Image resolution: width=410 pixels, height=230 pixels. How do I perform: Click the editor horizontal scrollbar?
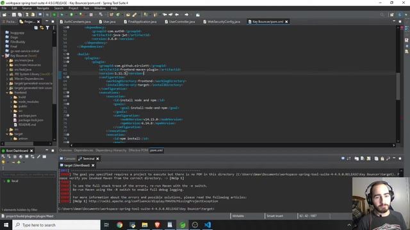tap(232, 145)
